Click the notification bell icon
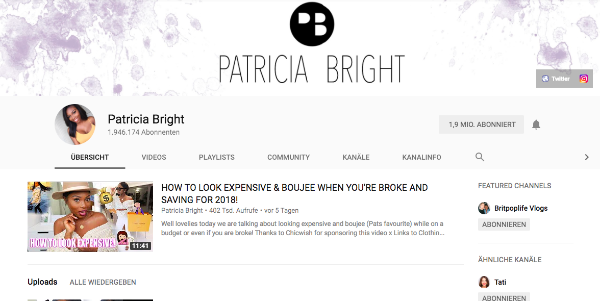Image resolution: width=600 pixels, height=301 pixels. coord(536,124)
